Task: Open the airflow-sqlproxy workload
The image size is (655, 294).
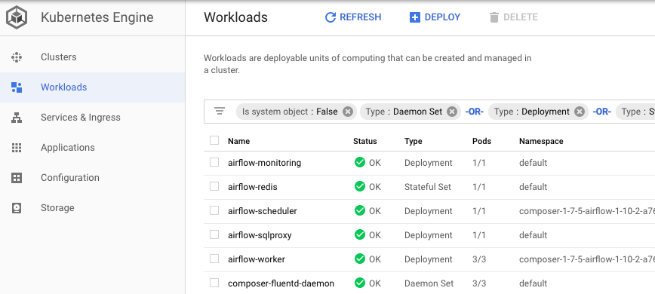Action: [260, 235]
